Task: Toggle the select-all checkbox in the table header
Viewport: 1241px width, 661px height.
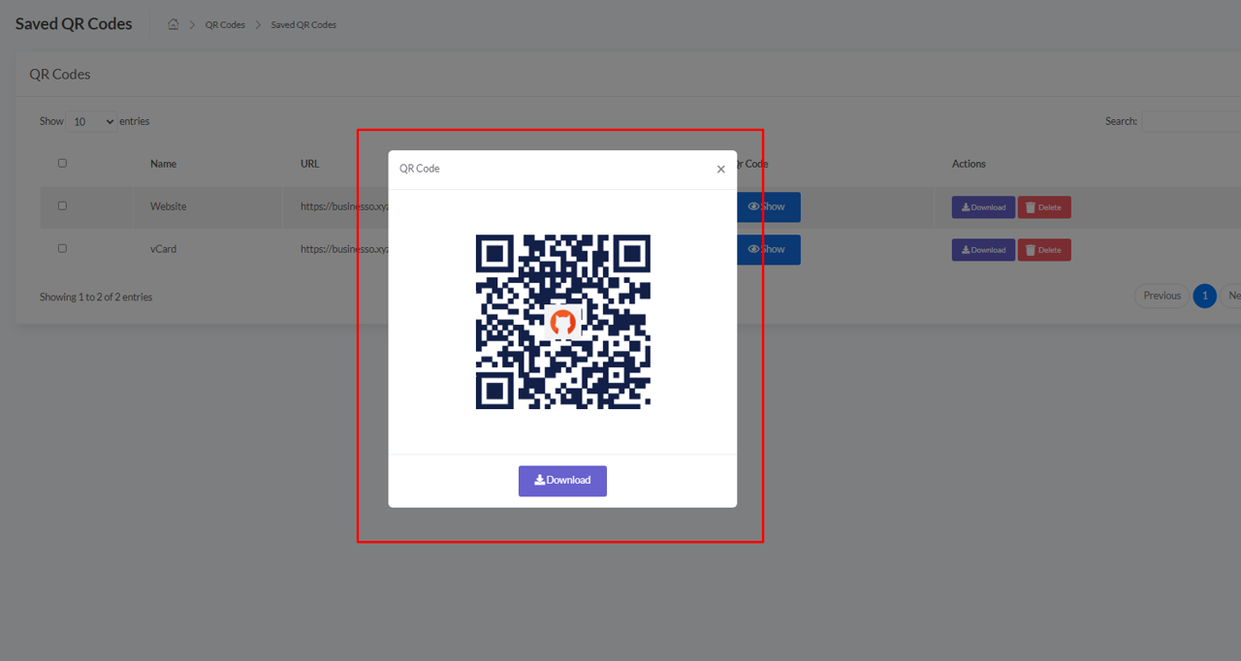Action: tap(62, 163)
